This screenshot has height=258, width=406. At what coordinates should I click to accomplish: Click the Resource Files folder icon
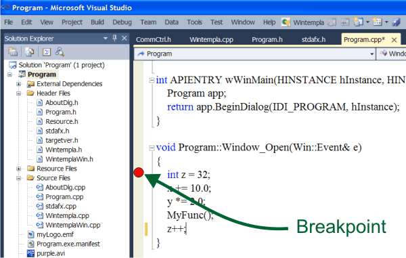[x=30, y=169]
